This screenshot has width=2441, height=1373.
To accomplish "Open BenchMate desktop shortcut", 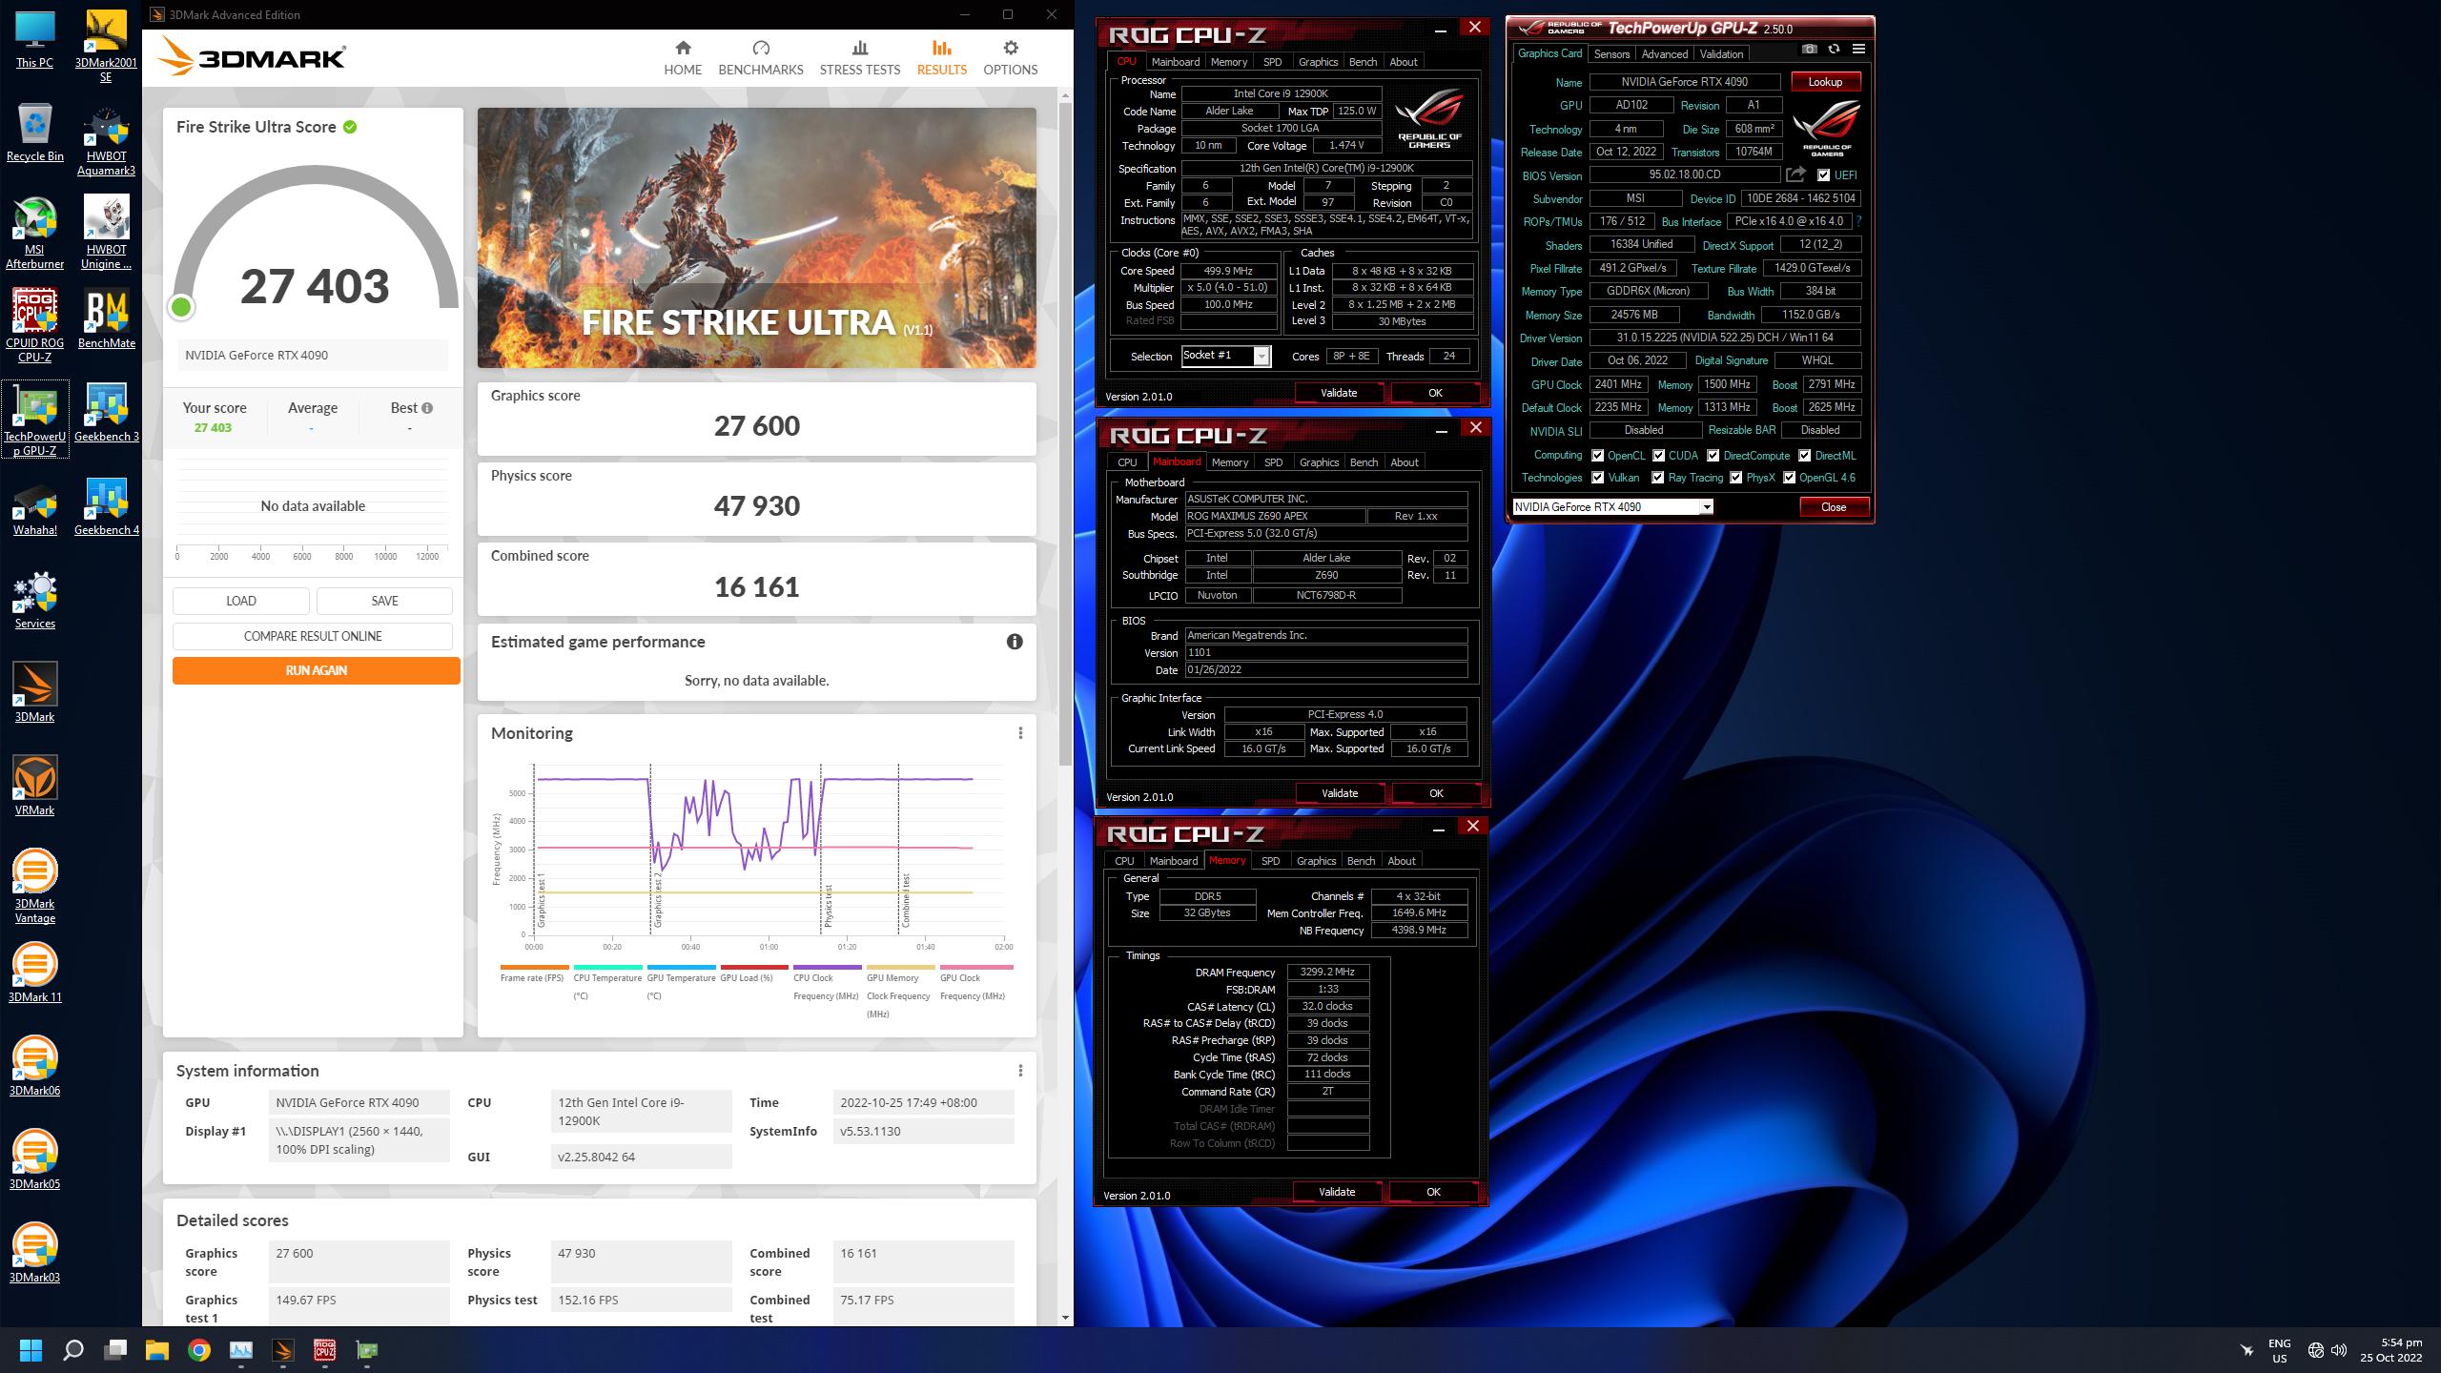I will [x=107, y=320].
